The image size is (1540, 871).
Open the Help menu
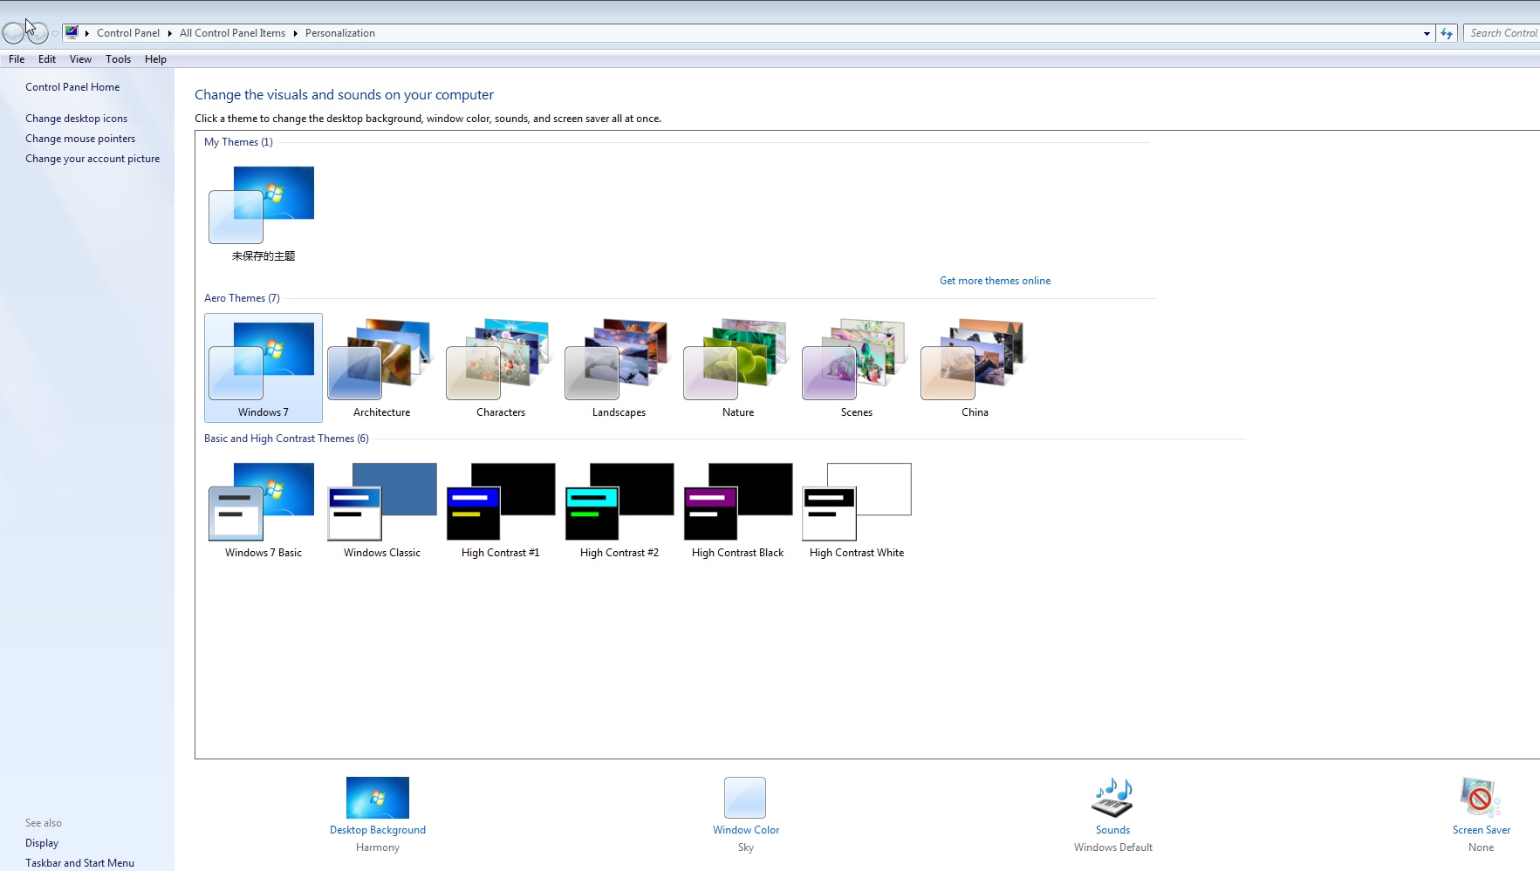click(x=155, y=59)
